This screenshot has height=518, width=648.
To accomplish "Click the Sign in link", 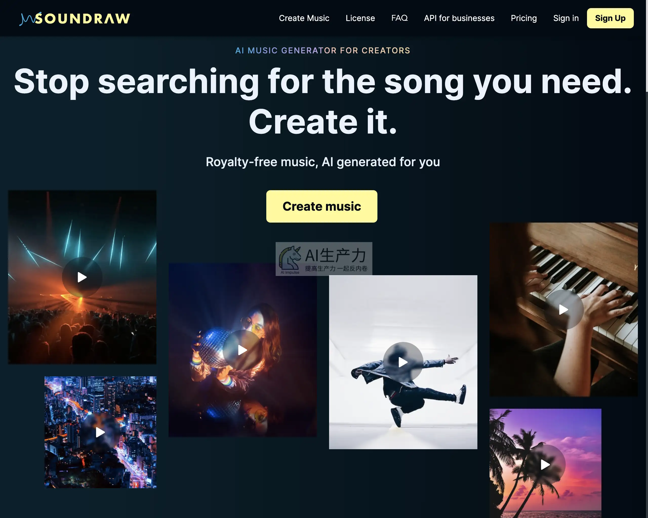I will pos(566,18).
